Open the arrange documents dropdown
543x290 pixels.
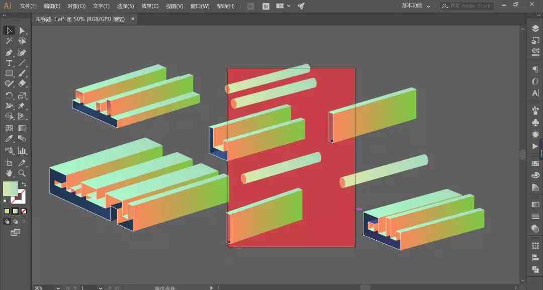tap(283, 6)
